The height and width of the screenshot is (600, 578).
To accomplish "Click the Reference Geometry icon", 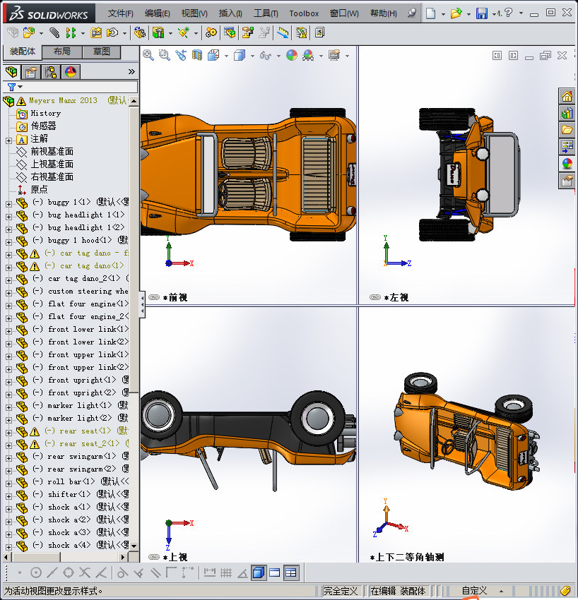I will 184,33.
